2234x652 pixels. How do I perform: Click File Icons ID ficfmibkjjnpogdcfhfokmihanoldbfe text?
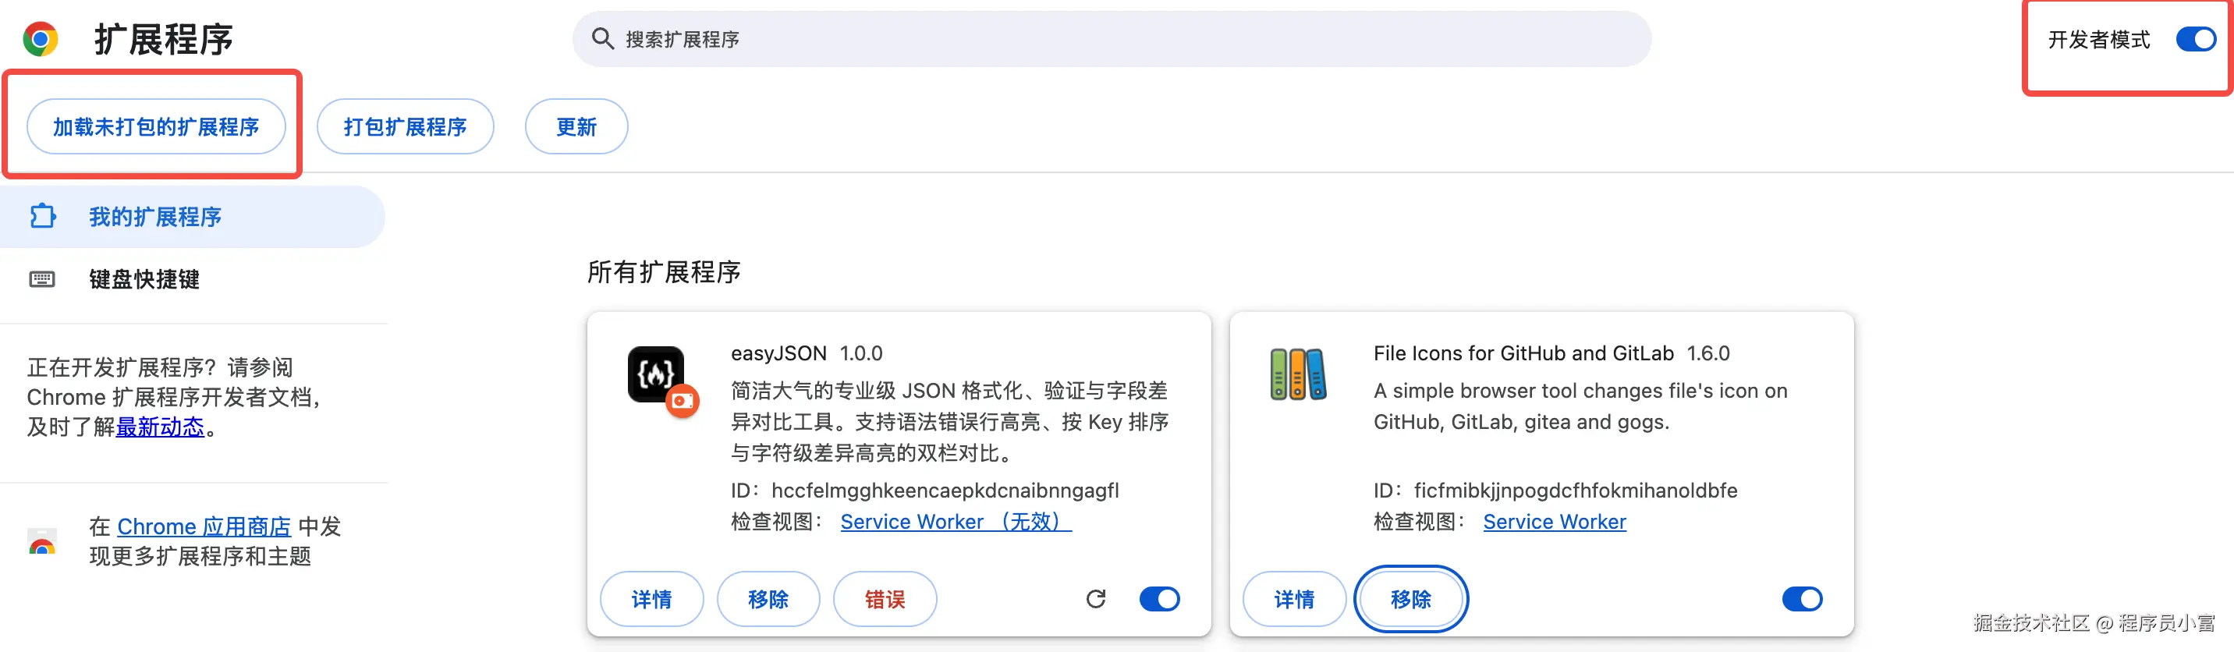[x=1575, y=491]
